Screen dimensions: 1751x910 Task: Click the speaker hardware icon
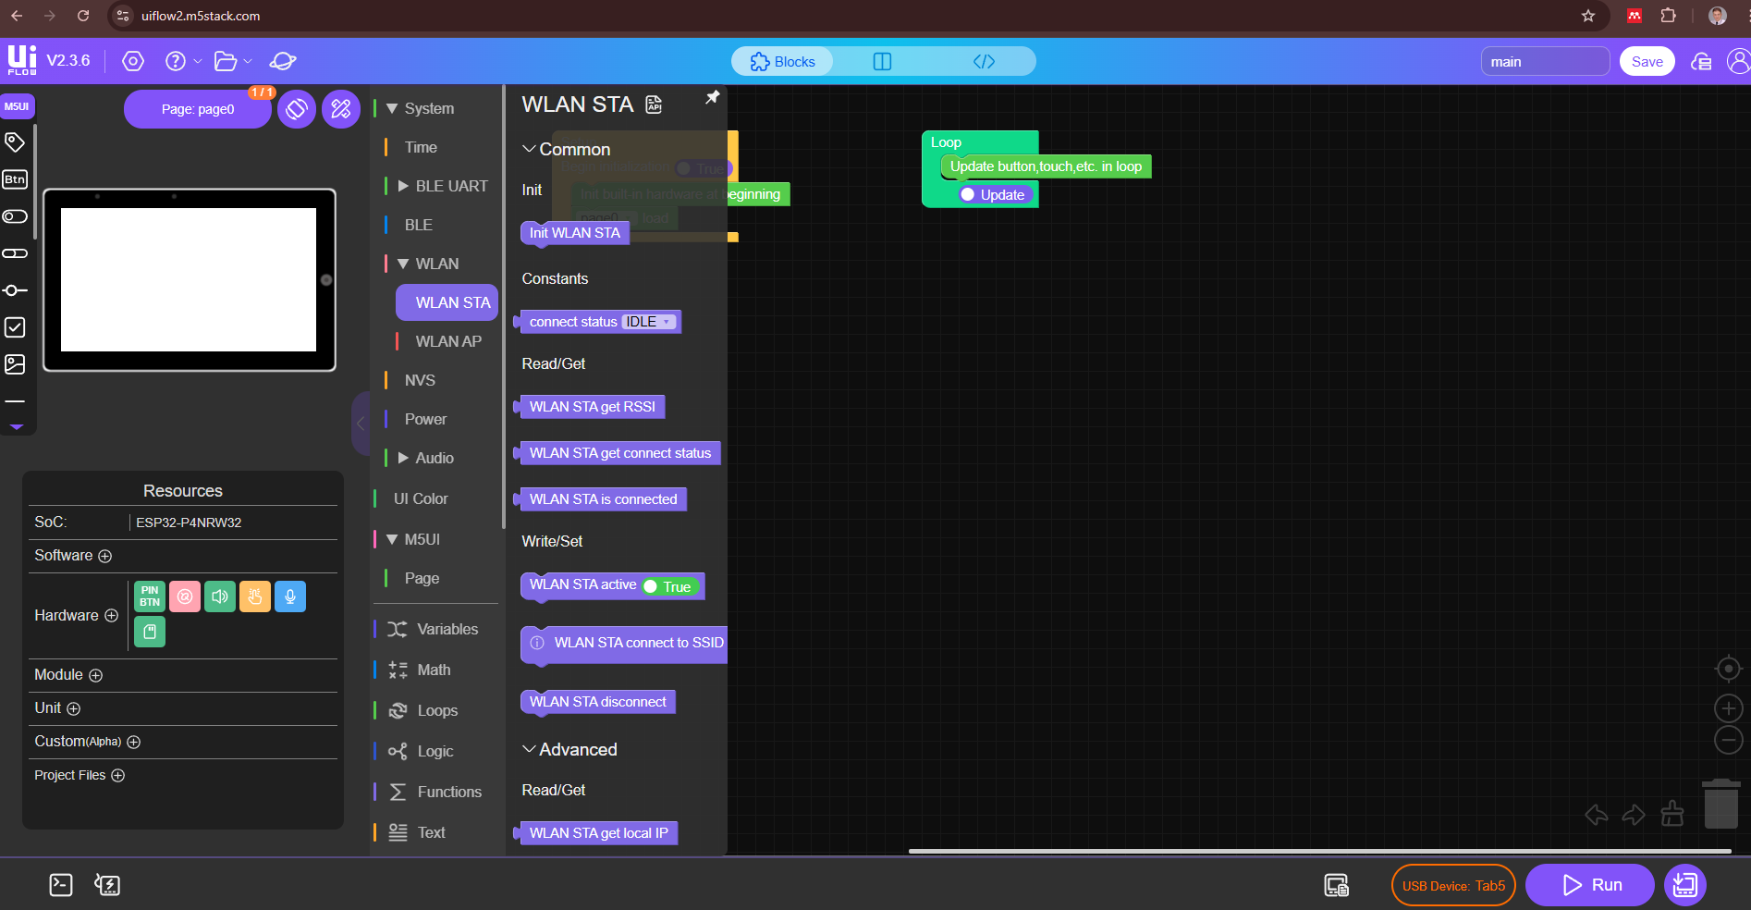tap(220, 596)
